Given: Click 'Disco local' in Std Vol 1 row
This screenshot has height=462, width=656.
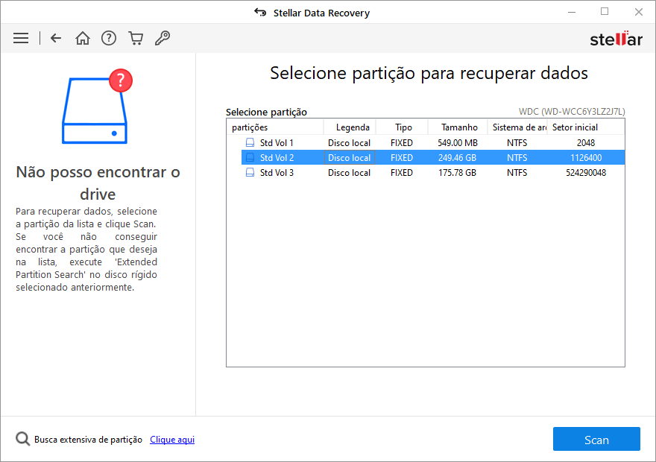Looking at the screenshot, I should [350, 143].
